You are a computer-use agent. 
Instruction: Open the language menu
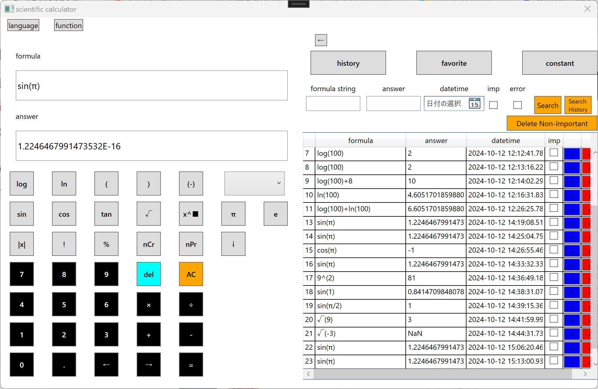23,25
